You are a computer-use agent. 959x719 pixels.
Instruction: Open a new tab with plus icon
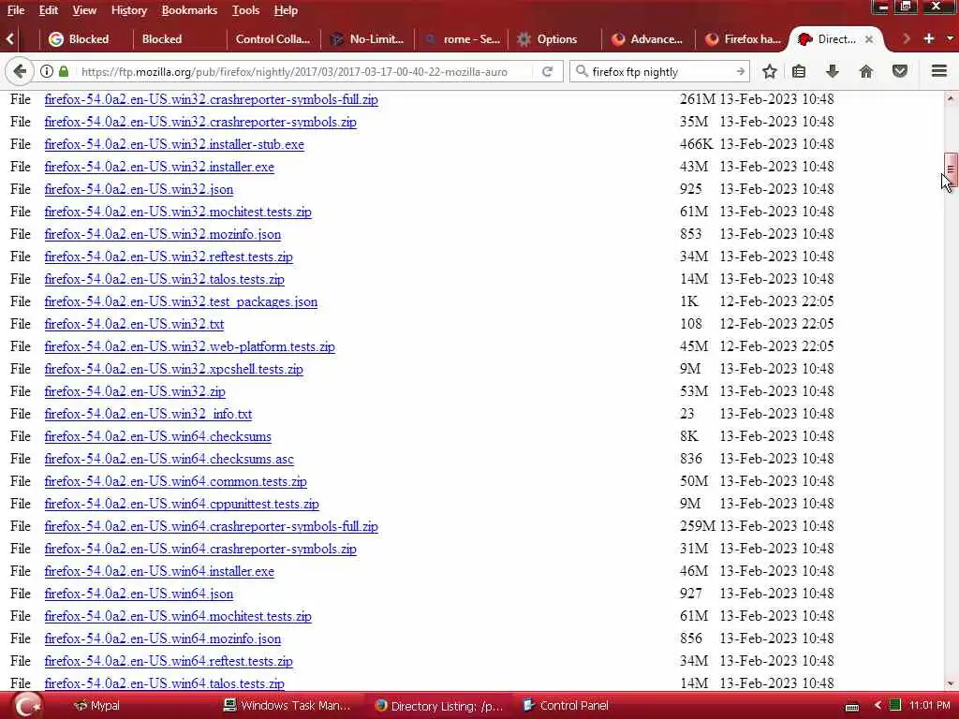[929, 38]
